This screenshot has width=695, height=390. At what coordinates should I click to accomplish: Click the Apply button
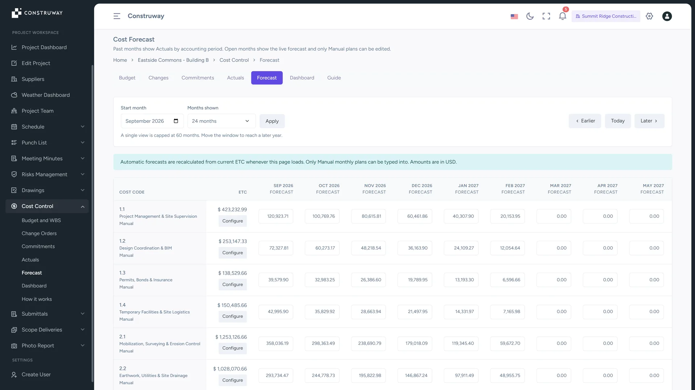272,121
